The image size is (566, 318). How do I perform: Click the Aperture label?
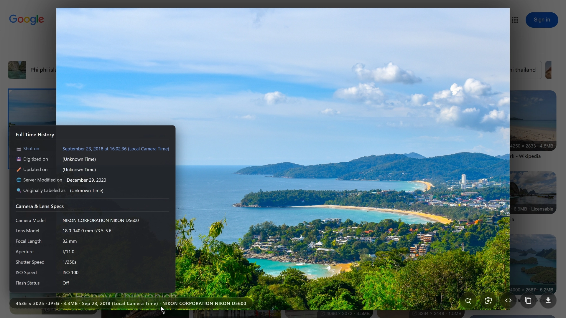click(x=24, y=252)
